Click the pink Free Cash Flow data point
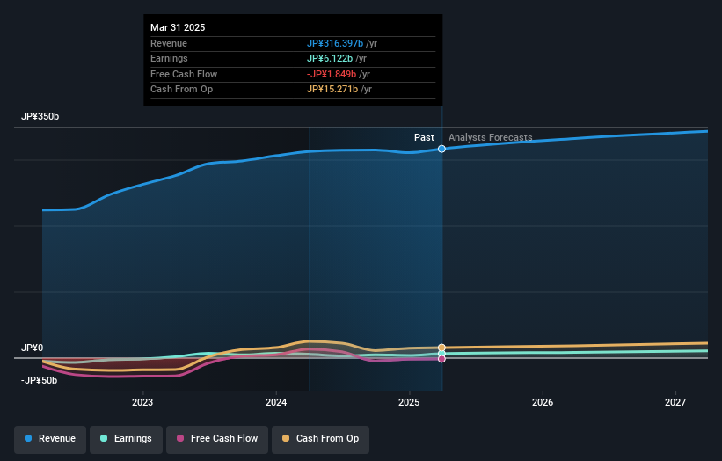The width and height of the screenshot is (722, 461). pos(441,359)
